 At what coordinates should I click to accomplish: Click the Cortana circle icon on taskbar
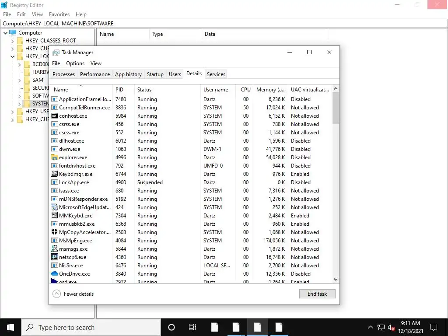[x=171, y=327]
